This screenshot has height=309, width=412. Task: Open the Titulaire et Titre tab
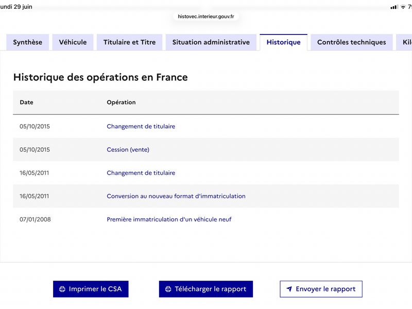point(130,42)
